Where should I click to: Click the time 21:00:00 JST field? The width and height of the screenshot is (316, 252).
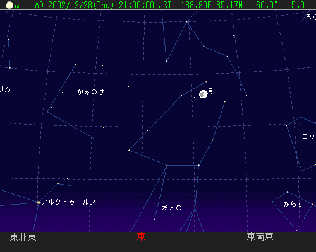tap(145, 5)
